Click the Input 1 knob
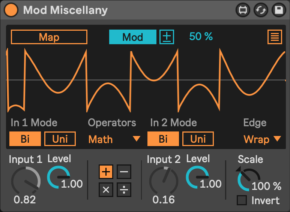 coord(26,181)
